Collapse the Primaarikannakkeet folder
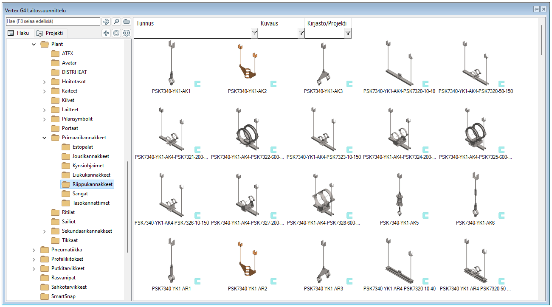Image resolution: width=552 pixels, height=307 pixels. 44,138
